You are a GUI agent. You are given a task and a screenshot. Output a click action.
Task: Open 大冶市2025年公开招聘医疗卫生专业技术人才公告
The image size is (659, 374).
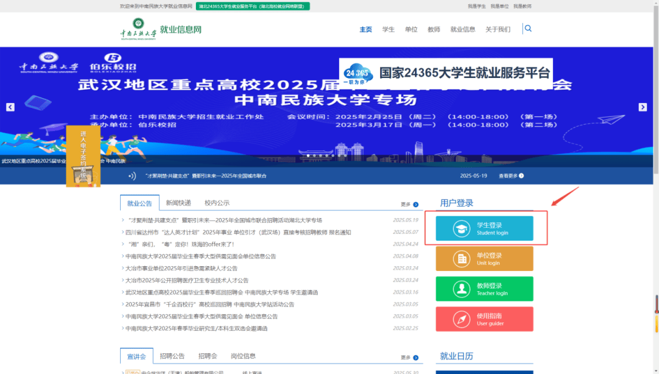(187, 280)
